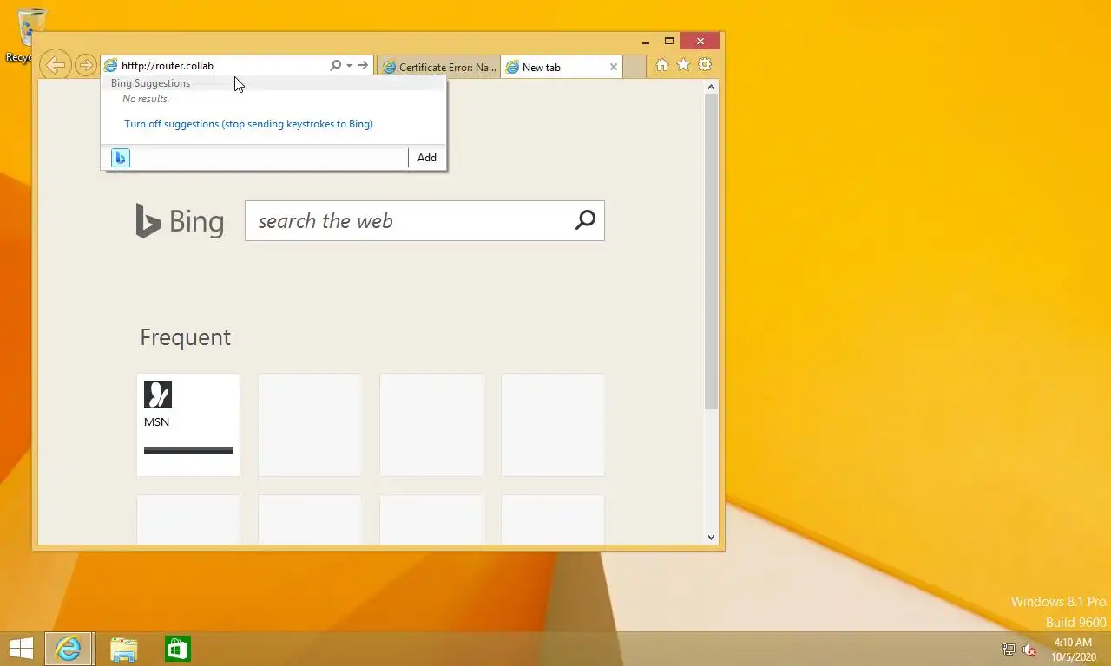Click the Go arrow in the address bar
1111x666 pixels.
point(363,65)
